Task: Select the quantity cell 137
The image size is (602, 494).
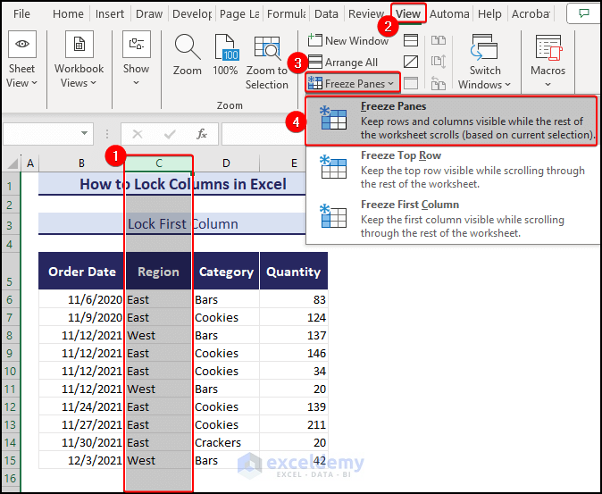Action: 294,335
